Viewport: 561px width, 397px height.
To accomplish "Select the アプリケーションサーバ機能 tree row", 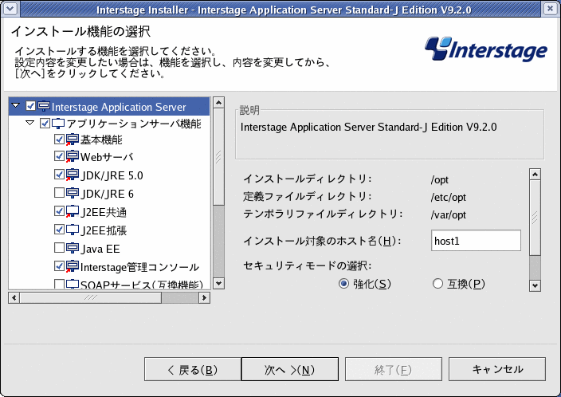I will pyautogui.click(x=109, y=124).
